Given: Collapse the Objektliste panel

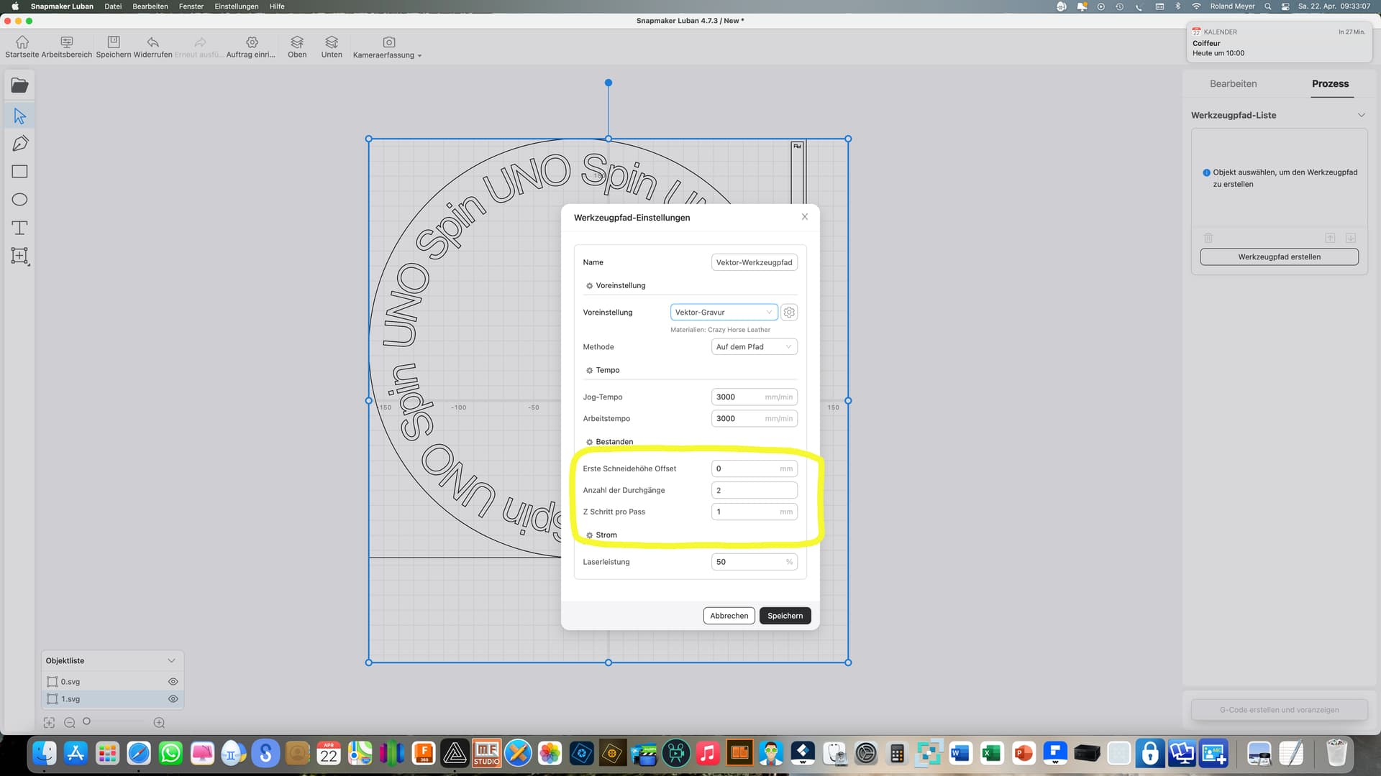Looking at the screenshot, I should pyautogui.click(x=171, y=661).
